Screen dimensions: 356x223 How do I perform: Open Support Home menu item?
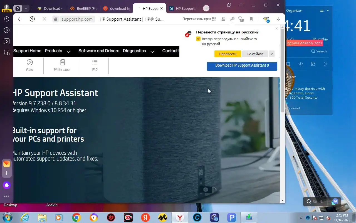tap(27, 51)
